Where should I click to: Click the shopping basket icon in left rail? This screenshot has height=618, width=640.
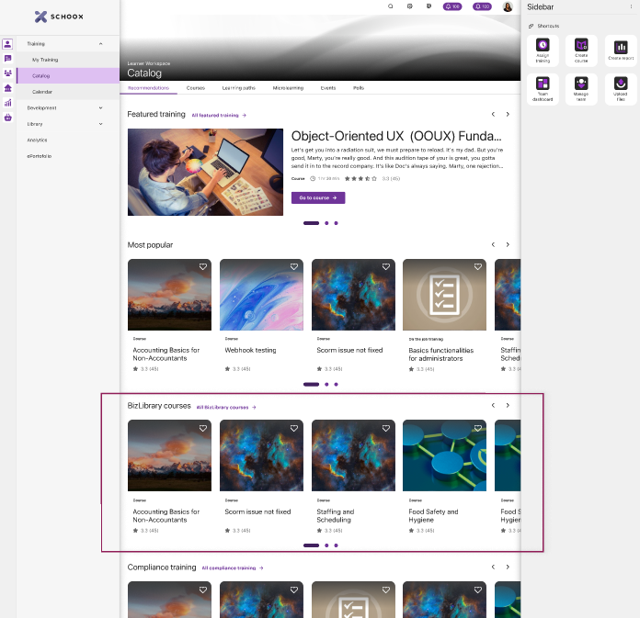pyautogui.click(x=7, y=118)
